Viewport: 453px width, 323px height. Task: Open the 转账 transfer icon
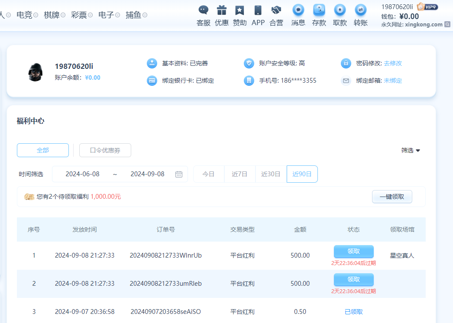(361, 10)
